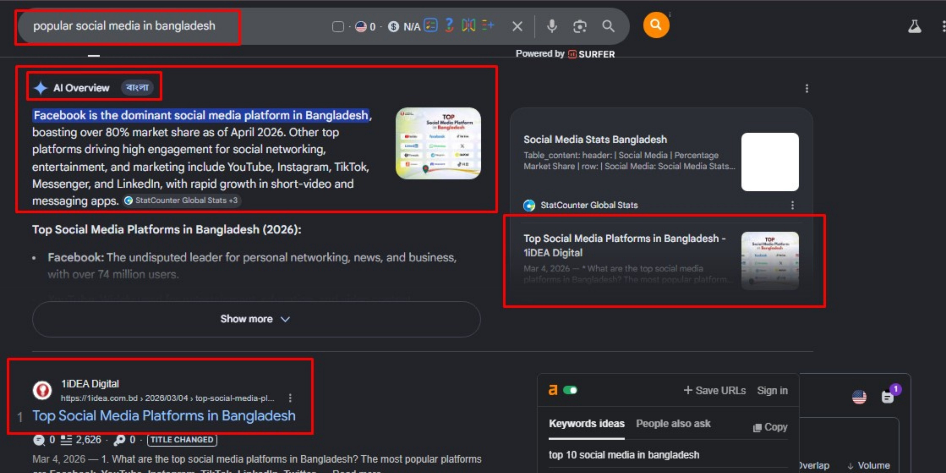Open the three-dot menu next to 1idea.com.bd URL
The height and width of the screenshot is (473, 946).
coord(290,398)
